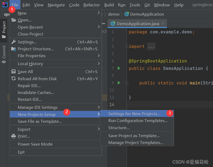Image resolution: width=213 pixels, height=167 pixels.
Task: Choose Structure... in the submenu
Action: (x=137, y=128)
